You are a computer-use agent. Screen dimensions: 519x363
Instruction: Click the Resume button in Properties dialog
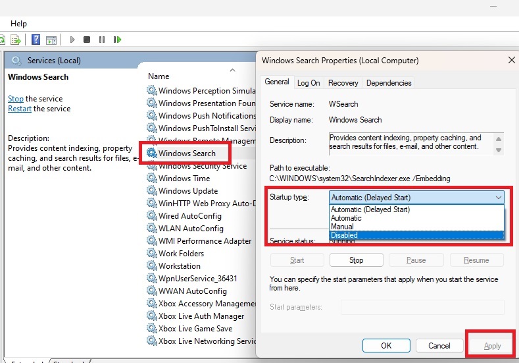pyautogui.click(x=476, y=260)
